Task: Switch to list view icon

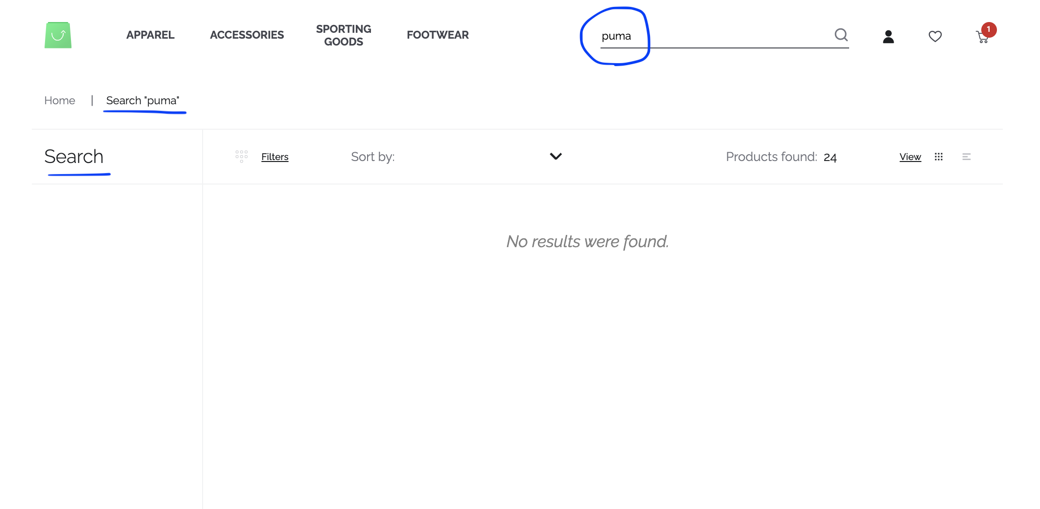Action: click(x=967, y=157)
